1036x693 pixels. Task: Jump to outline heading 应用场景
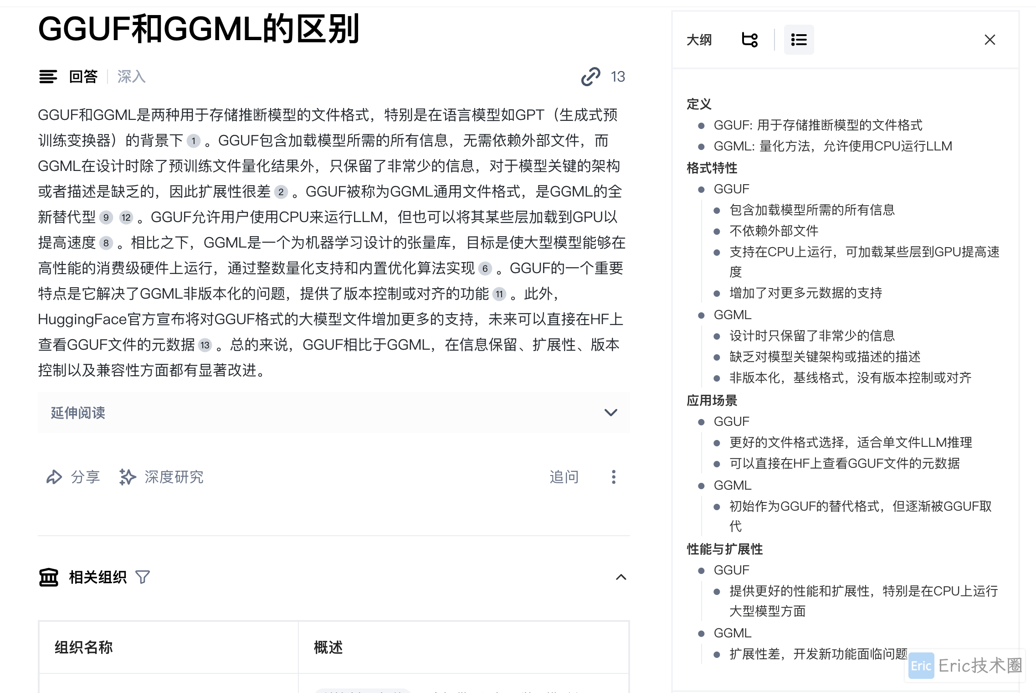(712, 400)
